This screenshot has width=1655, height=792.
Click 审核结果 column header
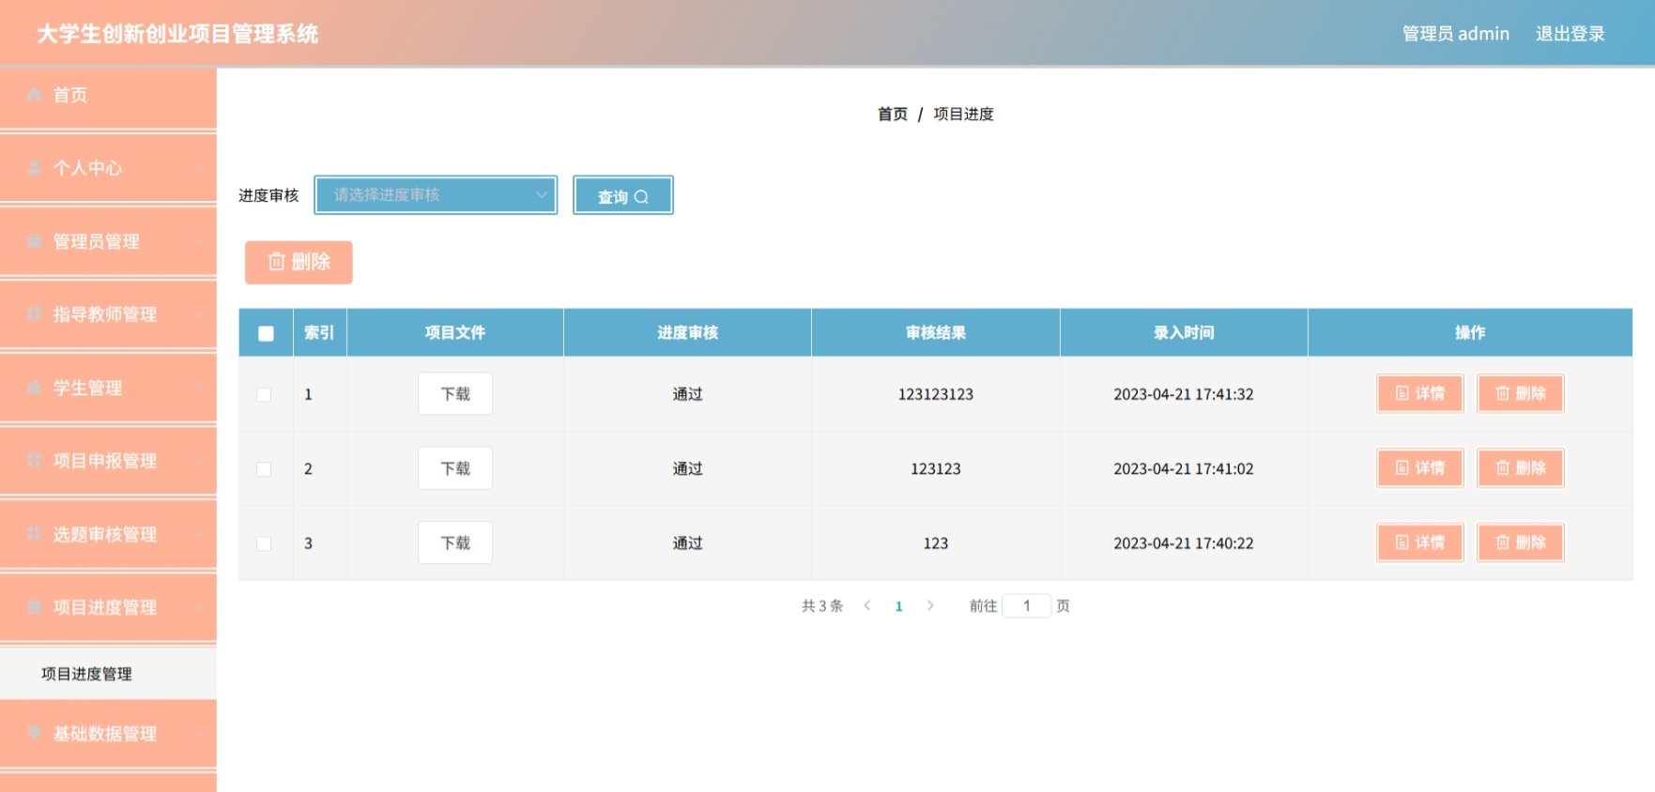936,332
